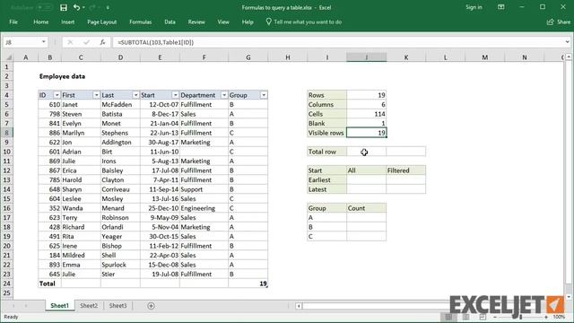This screenshot has height=323, width=574.
Task: Open the Home ribbon tab
Action: click(x=41, y=22)
